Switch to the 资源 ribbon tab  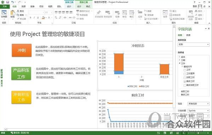point(23,6)
